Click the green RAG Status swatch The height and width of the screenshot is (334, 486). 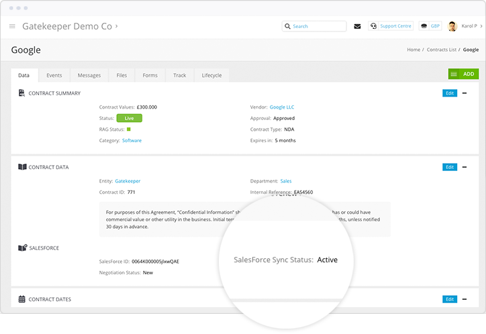(x=129, y=129)
